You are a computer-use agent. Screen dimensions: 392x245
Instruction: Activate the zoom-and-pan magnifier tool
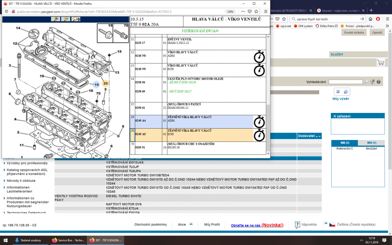coord(76,19)
